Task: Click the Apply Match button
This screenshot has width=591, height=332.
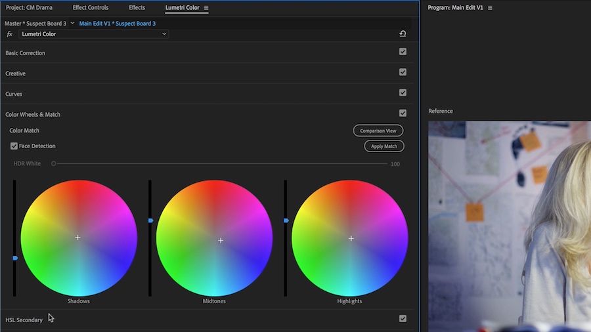Action: [x=384, y=146]
